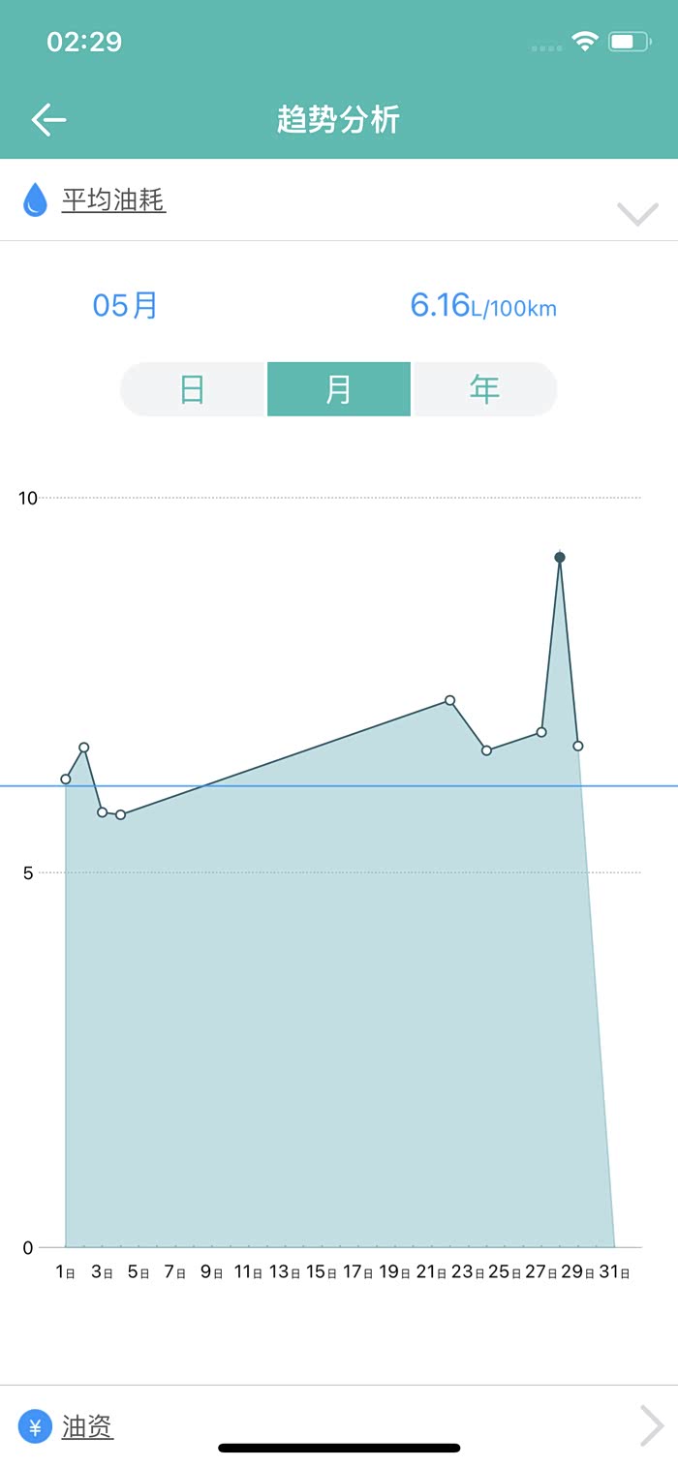Tap the data point near 22日
This screenshot has width=678, height=1467.
point(449,700)
